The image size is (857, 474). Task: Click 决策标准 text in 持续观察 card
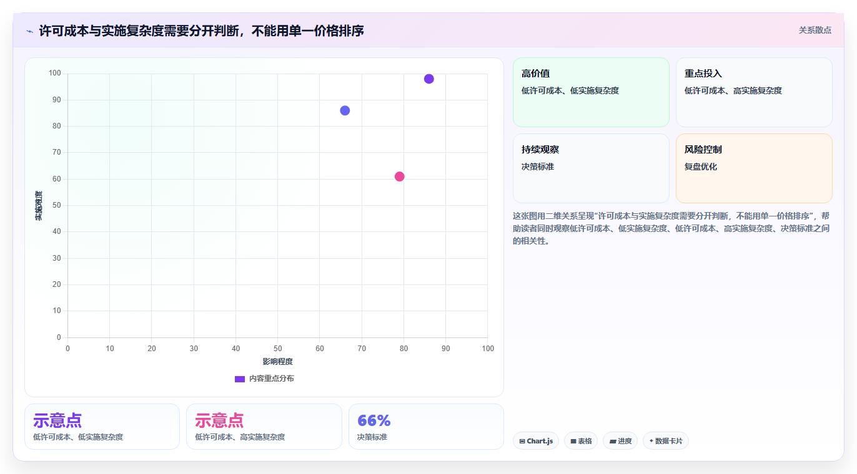pyautogui.click(x=538, y=167)
